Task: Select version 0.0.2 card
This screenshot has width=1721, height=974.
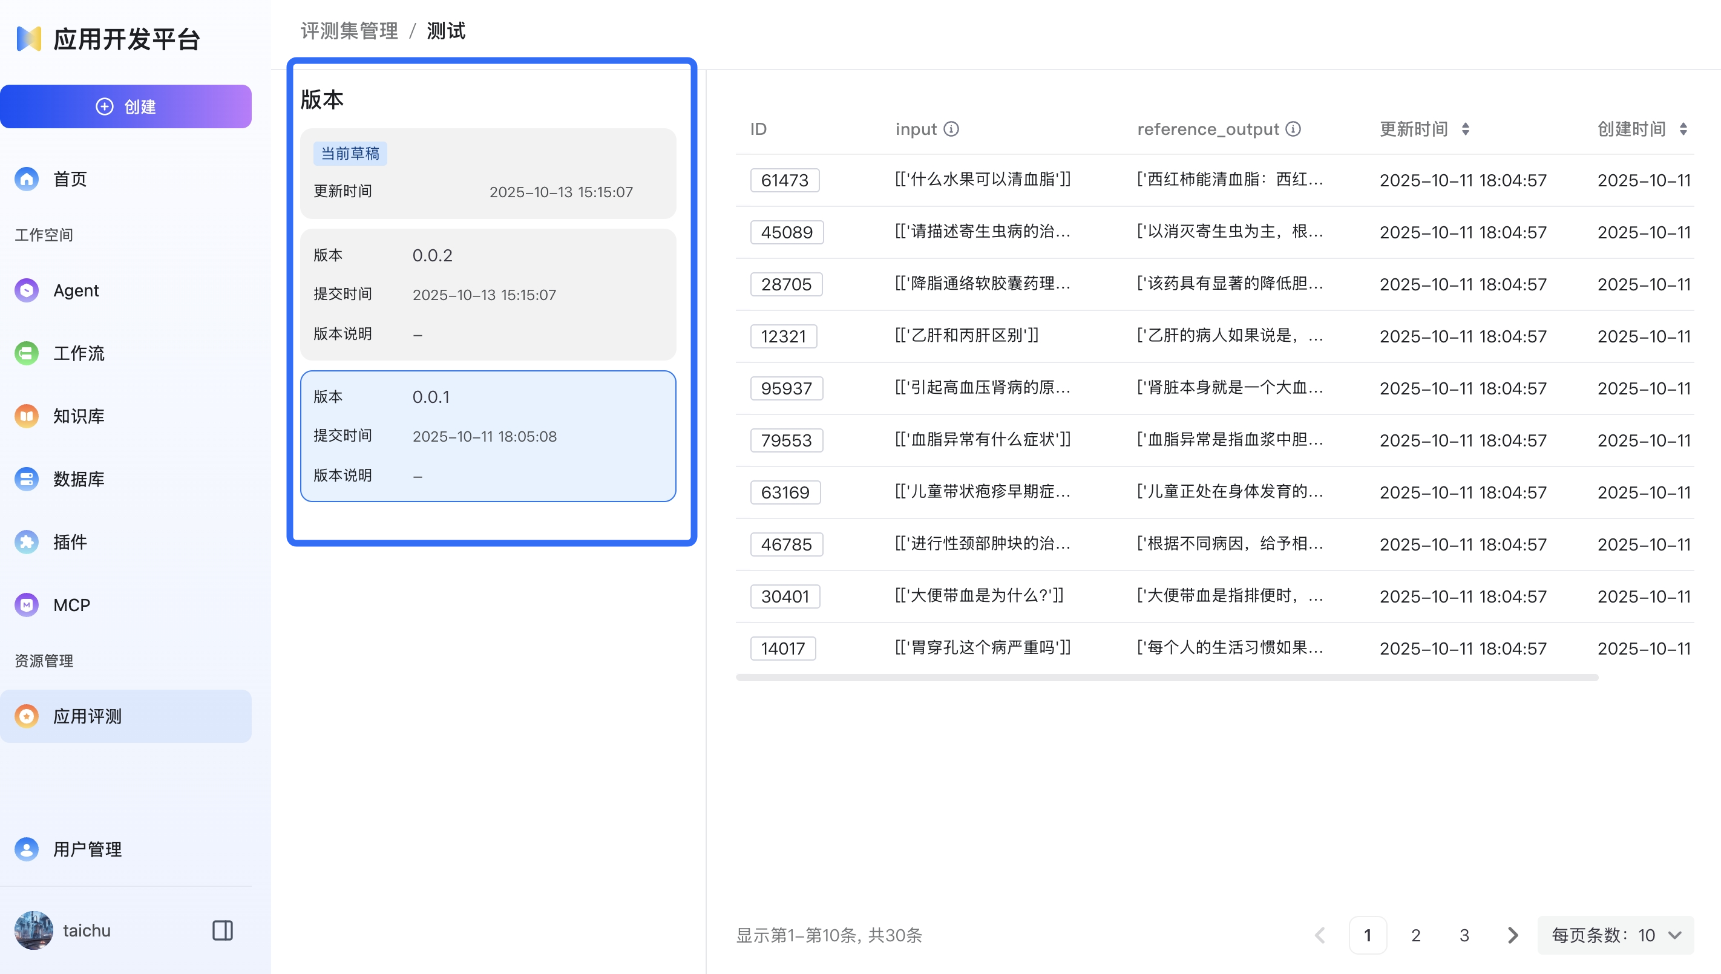Action: coord(487,295)
